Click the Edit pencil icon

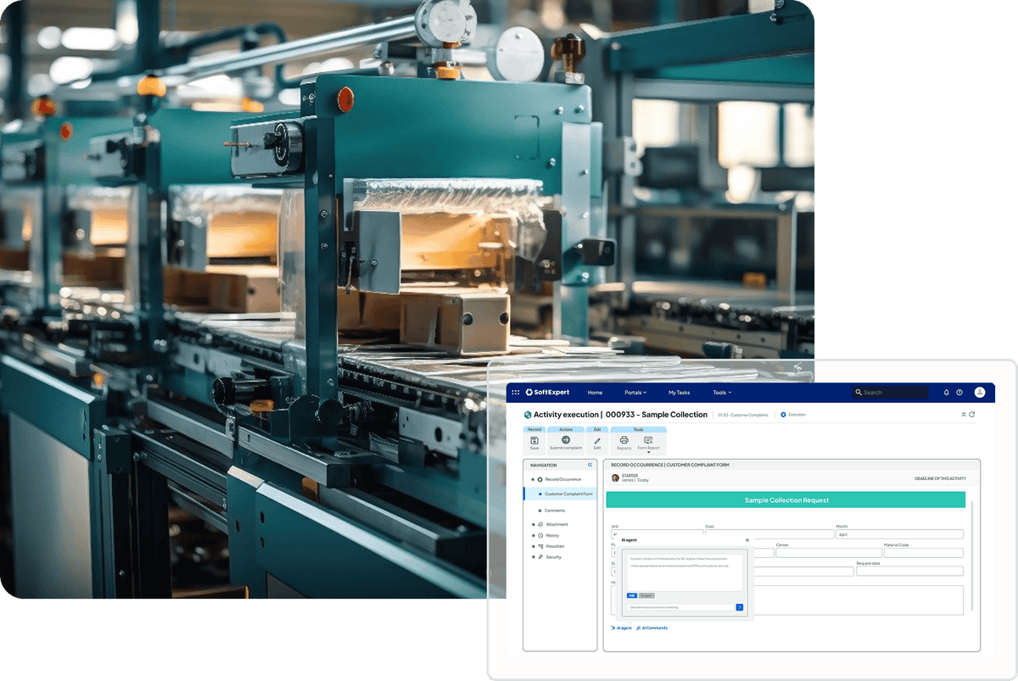tap(597, 441)
